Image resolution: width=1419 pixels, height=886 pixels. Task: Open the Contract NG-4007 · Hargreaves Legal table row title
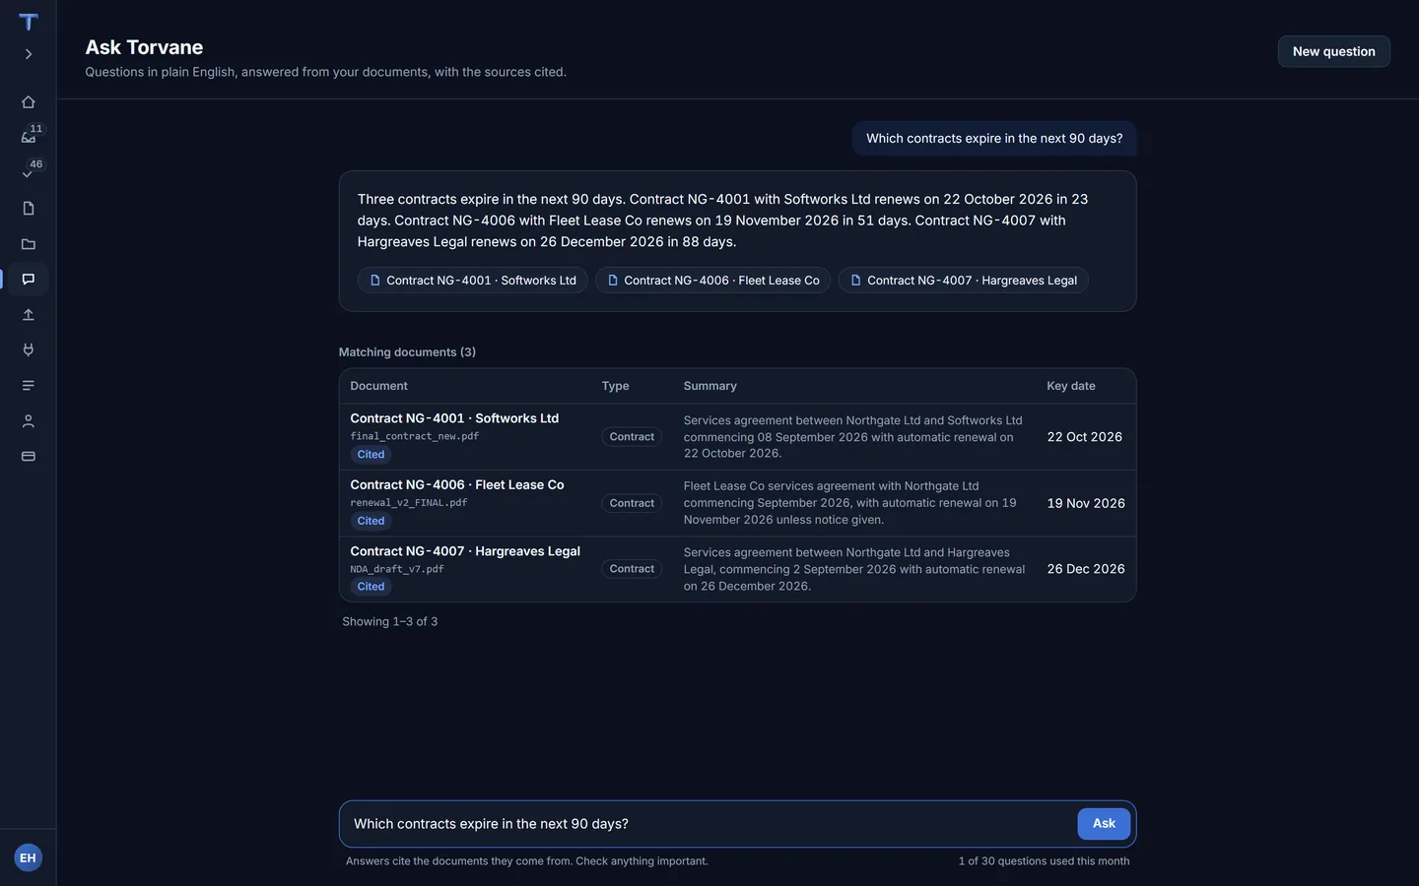[x=465, y=551]
